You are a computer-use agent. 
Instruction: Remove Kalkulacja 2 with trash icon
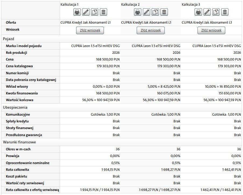pyautogui.click(x=164, y=12)
